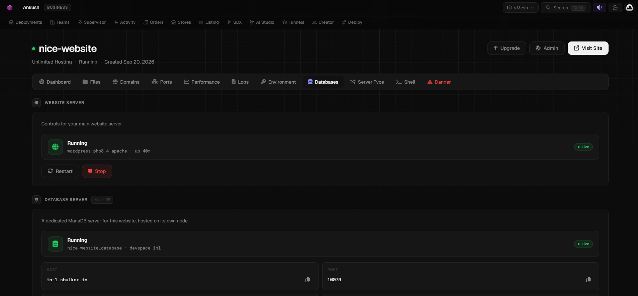Viewport: 638px width, 296px height.
Task: Open AI Studio in navigation
Action: click(x=262, y=22)
